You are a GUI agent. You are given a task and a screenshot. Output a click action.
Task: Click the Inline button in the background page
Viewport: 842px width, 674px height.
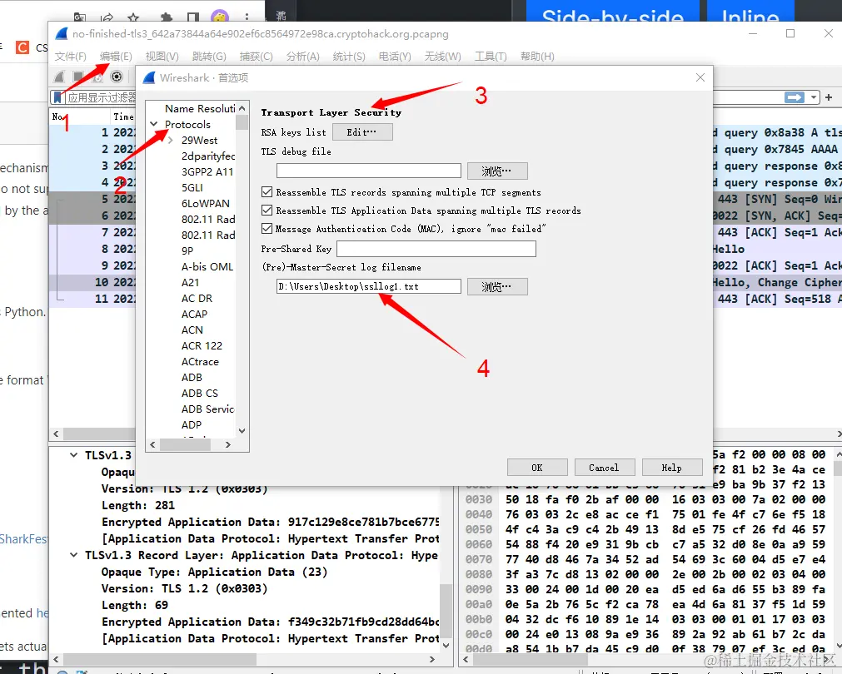point(750,12)
